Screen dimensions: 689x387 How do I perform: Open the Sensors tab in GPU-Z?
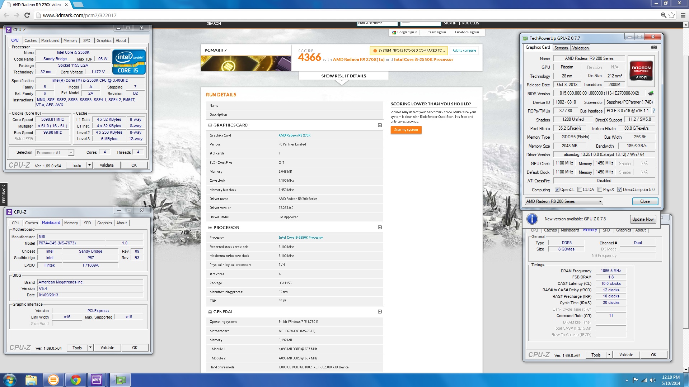coord(561,48)
